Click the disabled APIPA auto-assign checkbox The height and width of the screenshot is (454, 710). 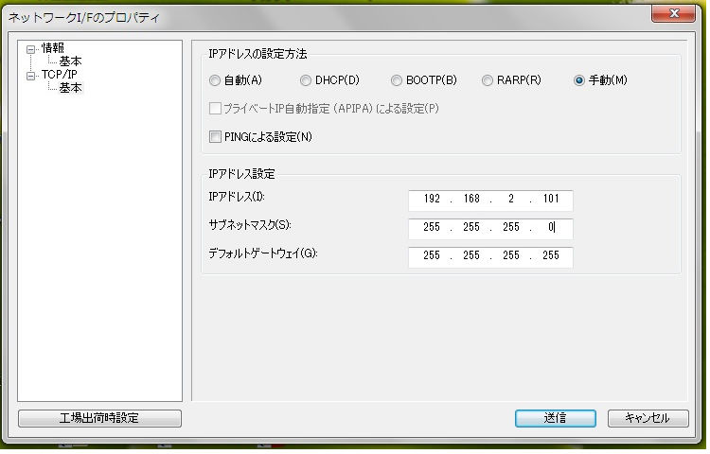click(215, 109)
